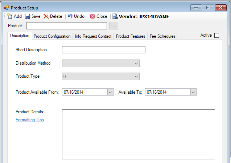The width and height of the screenshot is (231, 163).
Task: Save the product via Save icon
Action: click(x=28, y=16)
